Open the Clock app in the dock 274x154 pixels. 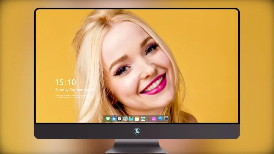119,119
